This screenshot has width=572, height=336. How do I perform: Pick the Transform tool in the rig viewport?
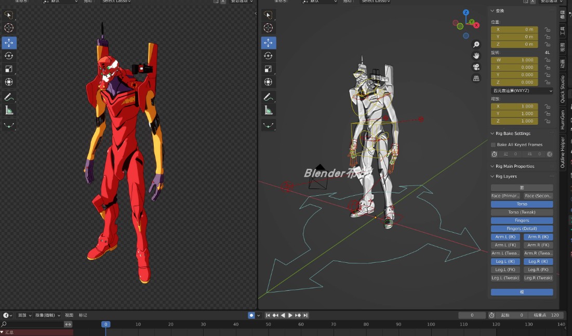click(x=269, y=82)
